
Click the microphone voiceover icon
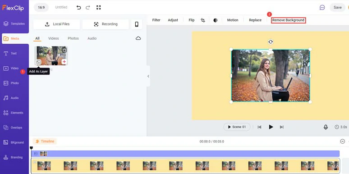pos(326,127)
